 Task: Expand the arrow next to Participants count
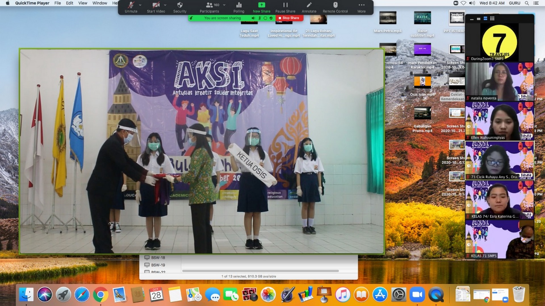224,5
